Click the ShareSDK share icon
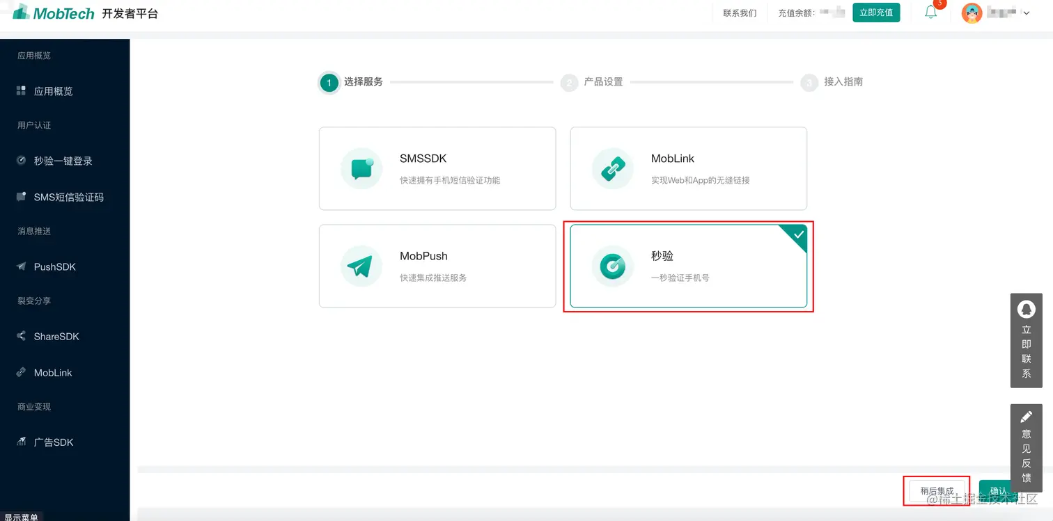Screen dimensions: 1053x521 21,336
